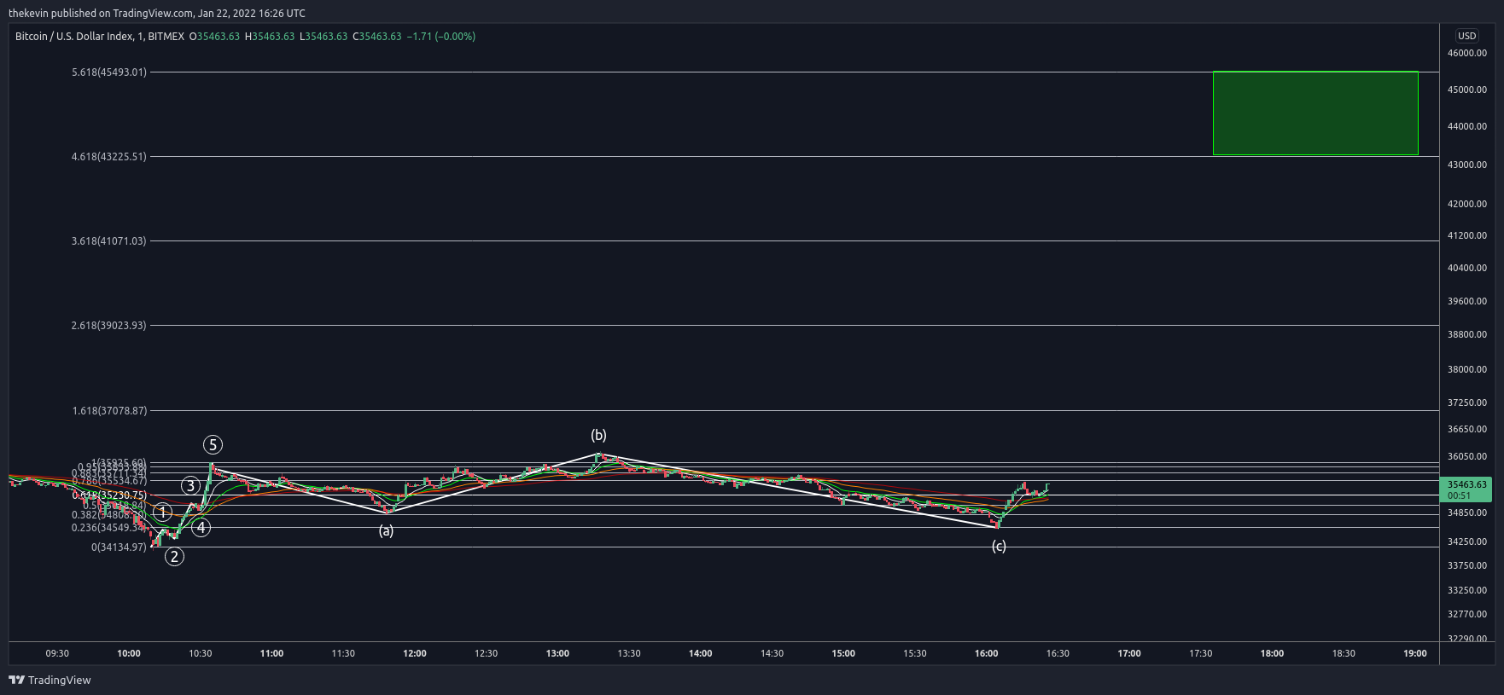Screen dimensions: 1504x695
Task: Click the open value O35463.63 in legend
Action: click(x=214, y=37)
